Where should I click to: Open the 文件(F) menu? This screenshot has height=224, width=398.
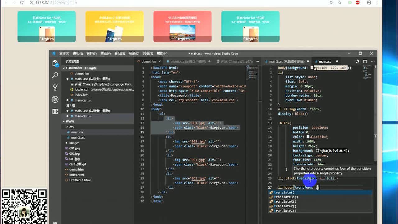pos(64,54)
